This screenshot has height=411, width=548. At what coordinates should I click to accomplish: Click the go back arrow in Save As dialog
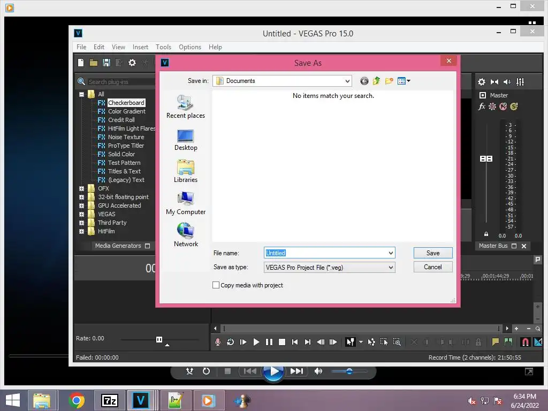coord(364,81)
